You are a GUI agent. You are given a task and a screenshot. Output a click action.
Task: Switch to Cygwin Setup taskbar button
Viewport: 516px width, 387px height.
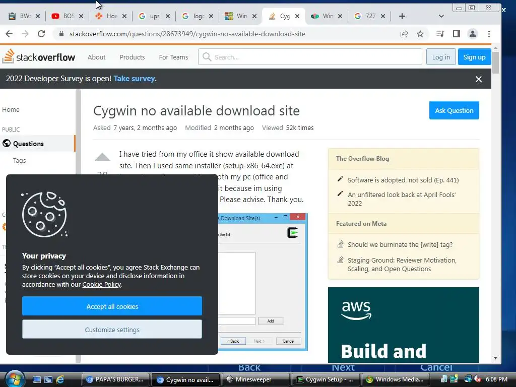(326, 379)
